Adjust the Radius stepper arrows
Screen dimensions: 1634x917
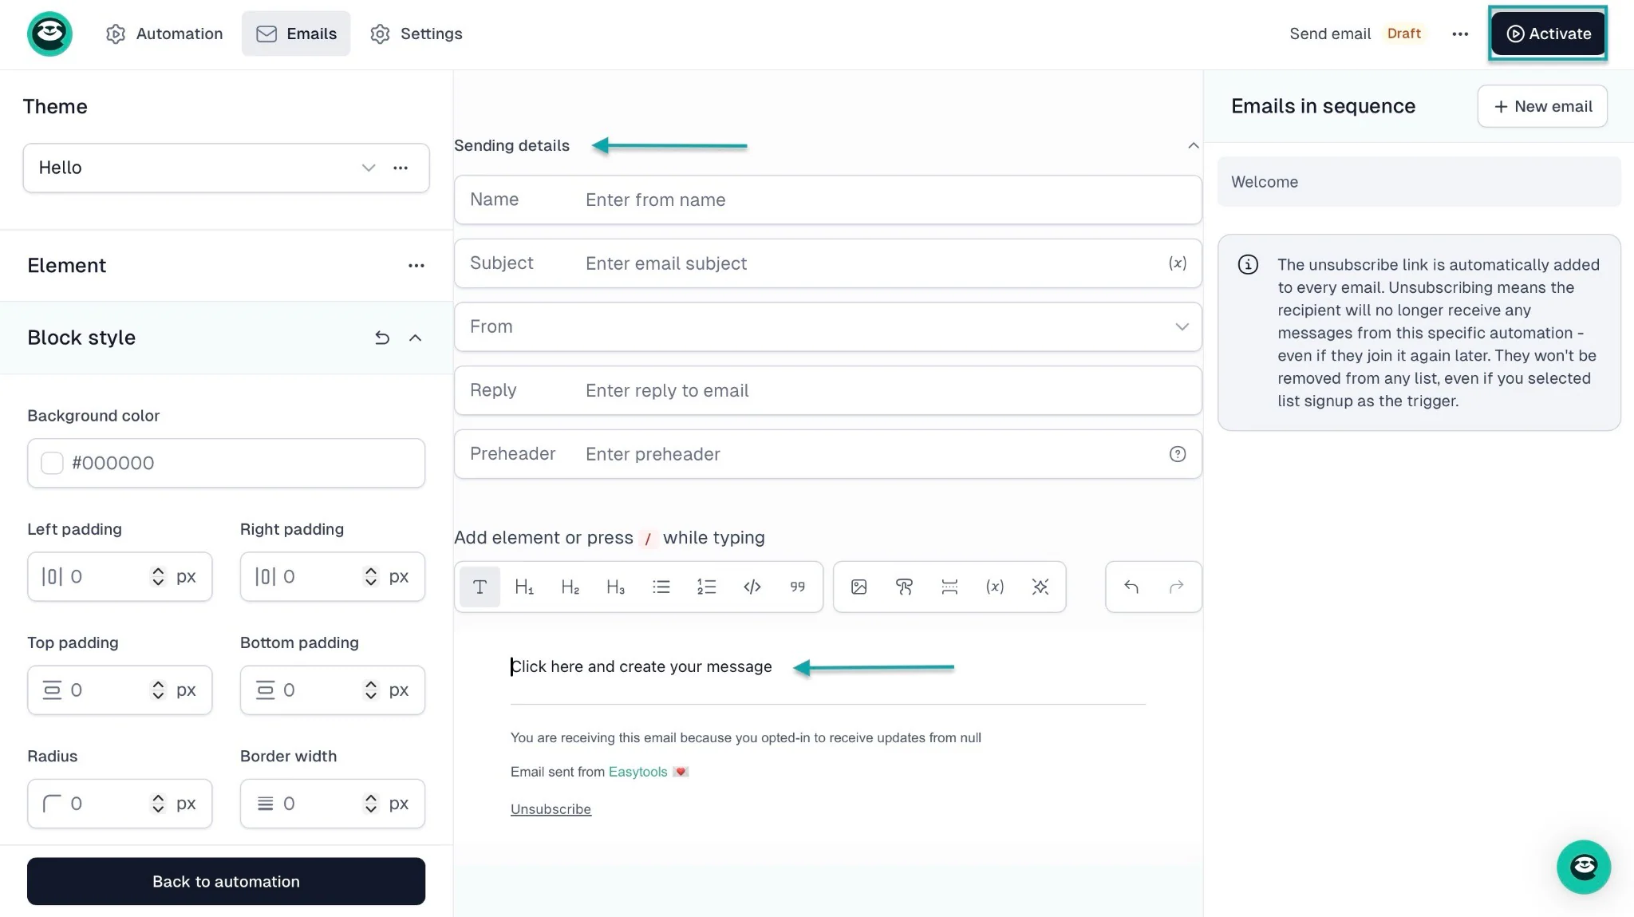coord(158,803)
